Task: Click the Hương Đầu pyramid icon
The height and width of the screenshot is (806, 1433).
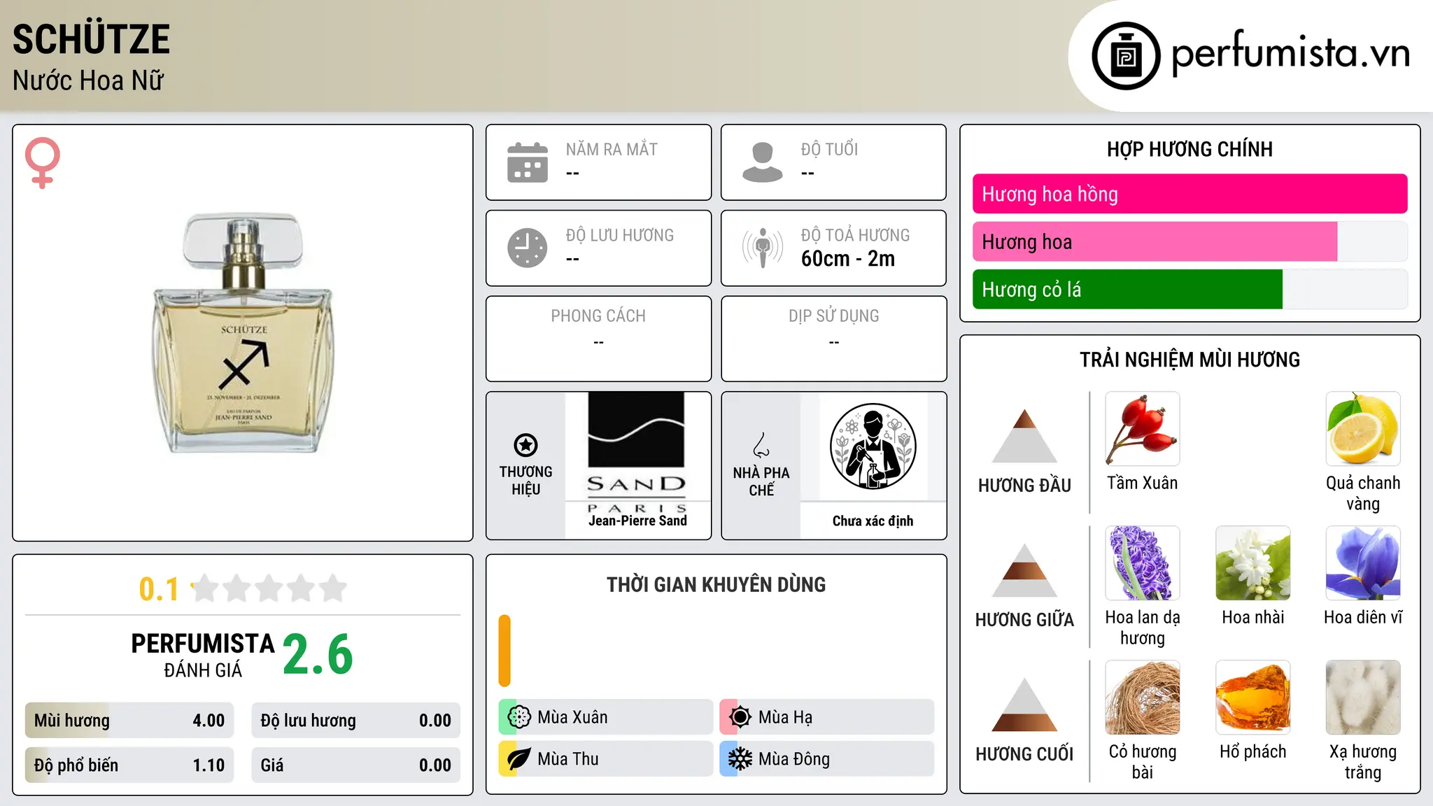Action: [x=1024, y=437]
